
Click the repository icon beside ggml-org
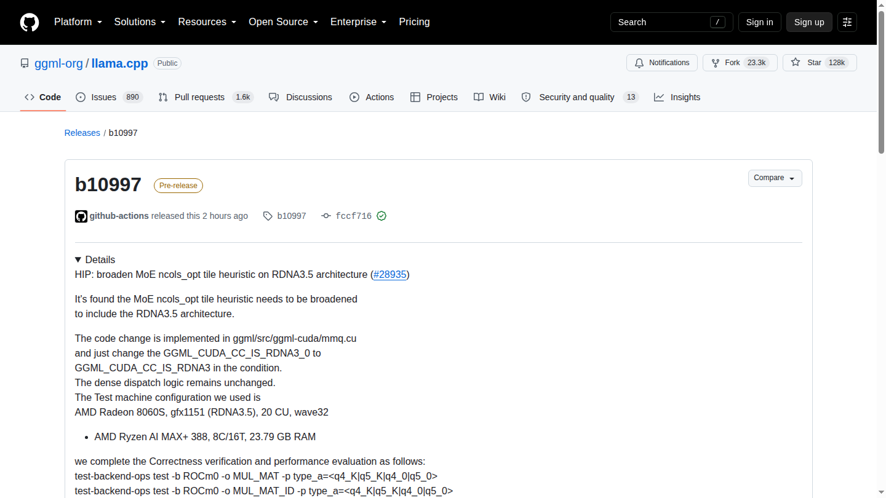25,63
